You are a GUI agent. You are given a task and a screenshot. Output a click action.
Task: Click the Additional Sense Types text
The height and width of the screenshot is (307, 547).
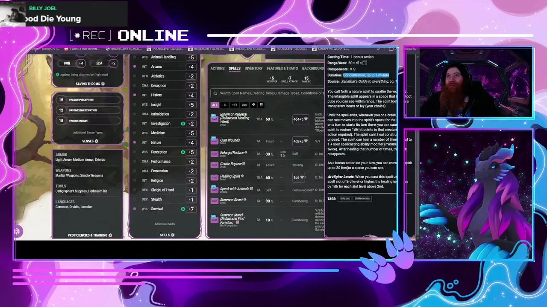(88, 133)
